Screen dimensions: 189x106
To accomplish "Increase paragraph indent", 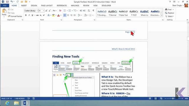I will coord(84,11).
